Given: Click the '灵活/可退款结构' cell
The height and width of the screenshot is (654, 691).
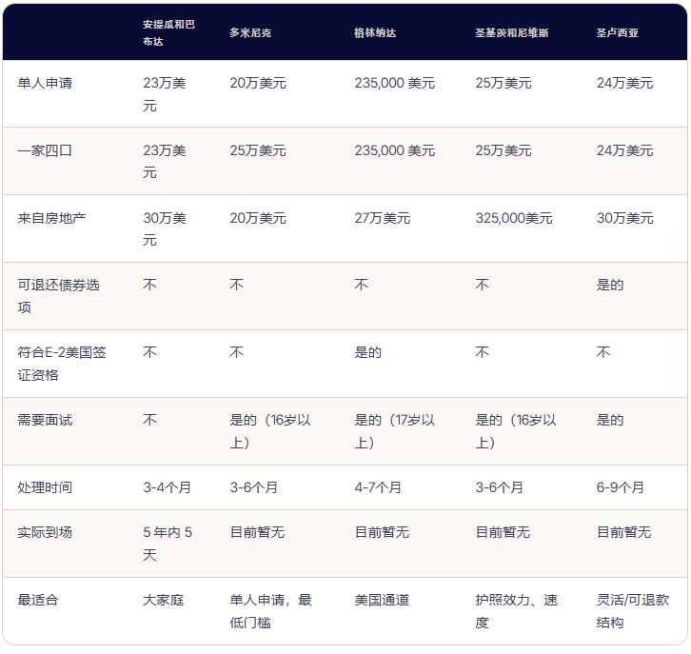Looking at the screenshot, I should click(633, 611).
